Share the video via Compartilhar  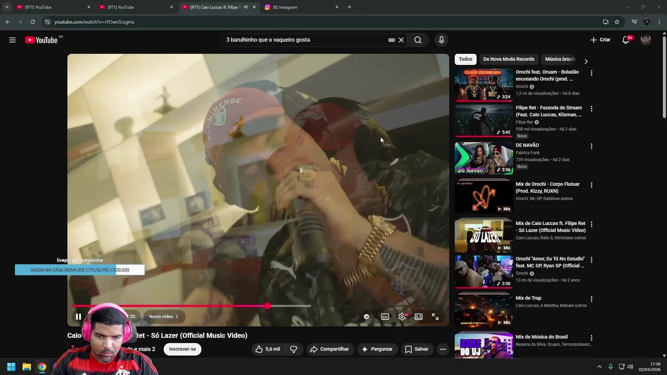click(329, 349)
